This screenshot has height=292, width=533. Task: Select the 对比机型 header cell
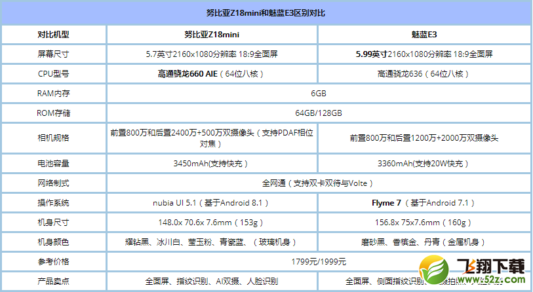point(54,34)
